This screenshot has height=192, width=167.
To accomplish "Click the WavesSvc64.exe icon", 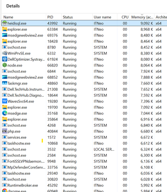I will tap(5, 101).
